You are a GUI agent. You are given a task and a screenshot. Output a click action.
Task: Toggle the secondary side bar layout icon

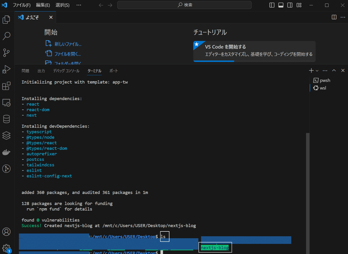point(290,5)
